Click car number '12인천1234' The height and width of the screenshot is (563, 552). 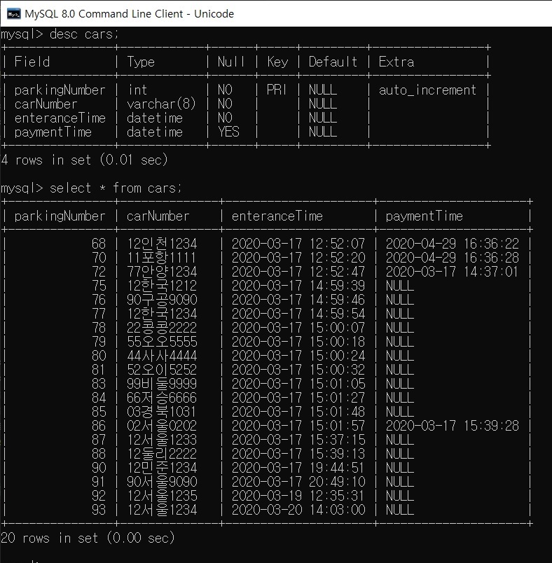[x=162, y=244]
